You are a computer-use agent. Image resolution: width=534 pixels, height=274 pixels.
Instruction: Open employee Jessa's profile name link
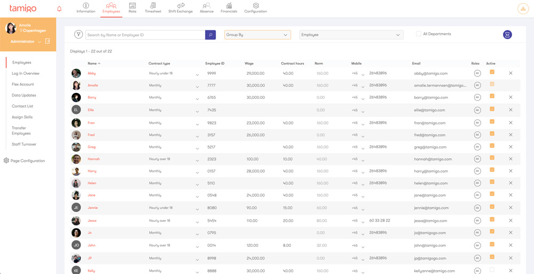click(x=92, y=221)
